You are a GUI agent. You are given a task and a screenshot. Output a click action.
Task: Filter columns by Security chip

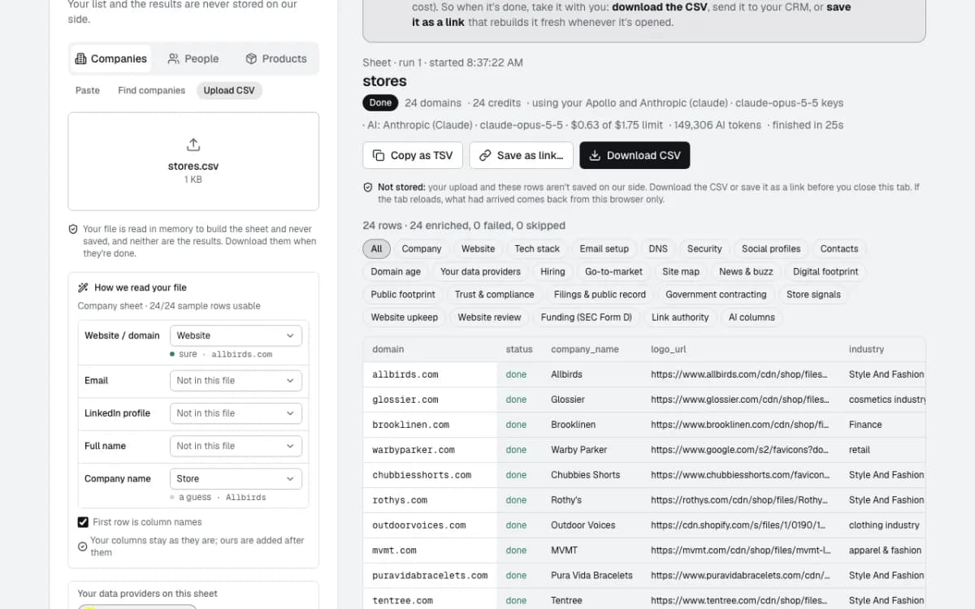(x=704, y=249)
